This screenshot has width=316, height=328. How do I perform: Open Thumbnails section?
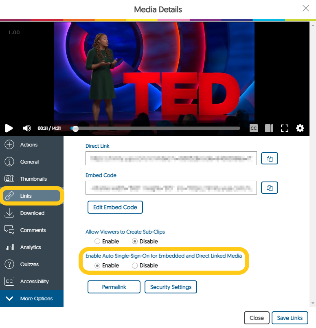tap(32, 179)
